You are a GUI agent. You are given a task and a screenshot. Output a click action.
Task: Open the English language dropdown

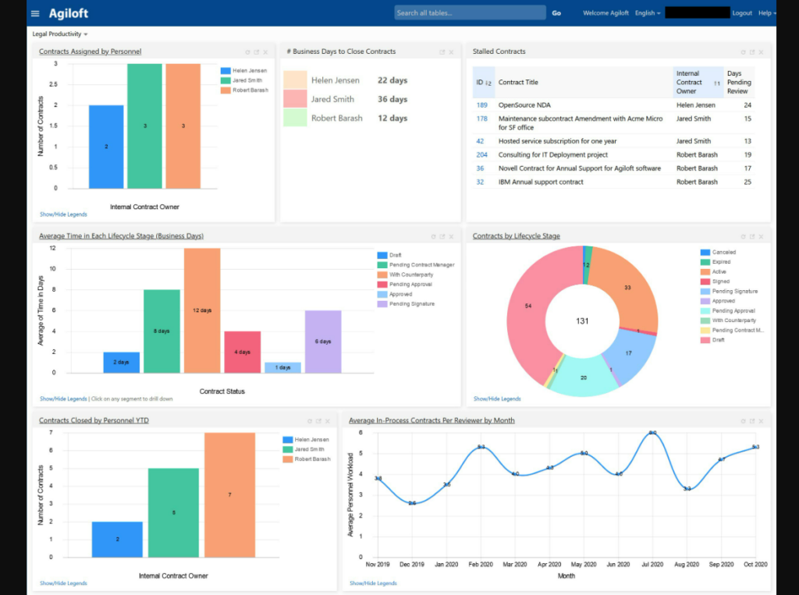[646, 12]
